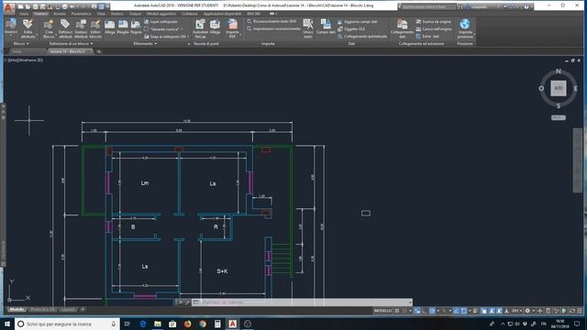Viewport: 587px width, 330px height.
Task: Expand the Blocco panel
Action: (x=21, y=43)
